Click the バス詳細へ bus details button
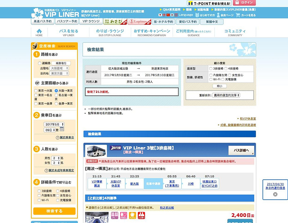The image size is (288, 223). pos(242,151)
